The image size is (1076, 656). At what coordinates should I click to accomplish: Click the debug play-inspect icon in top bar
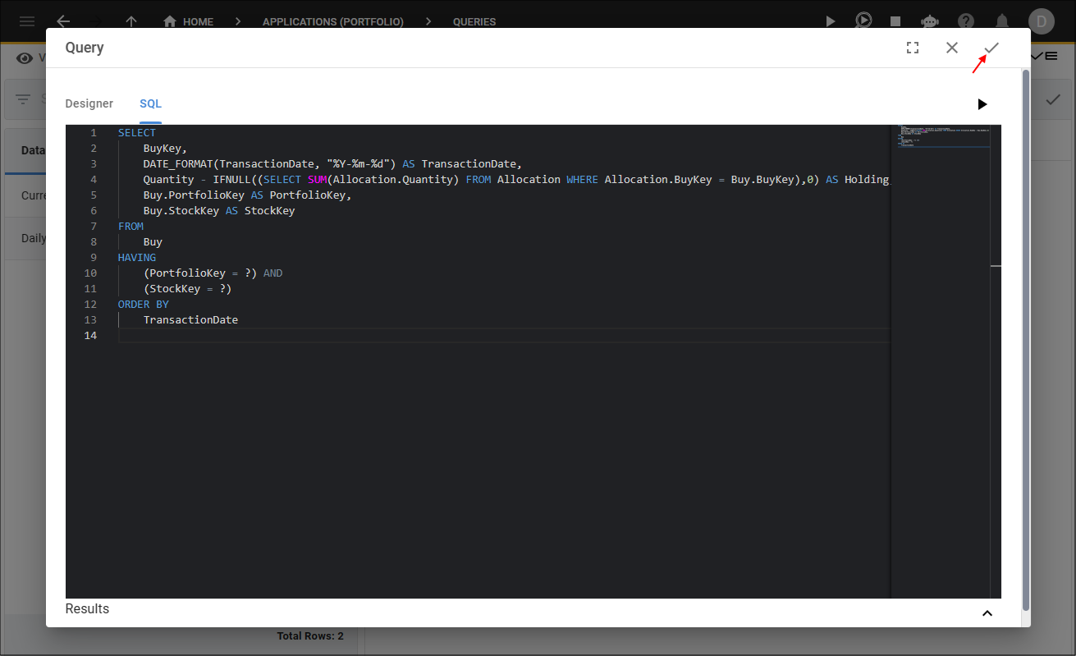(x=863, y=21)
